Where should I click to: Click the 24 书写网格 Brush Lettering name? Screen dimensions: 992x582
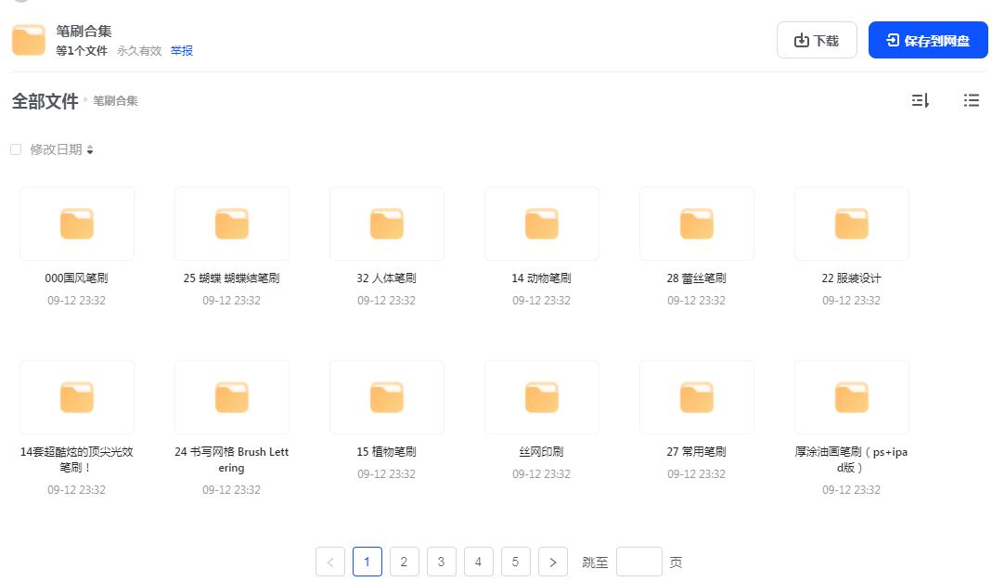point(232,459)
